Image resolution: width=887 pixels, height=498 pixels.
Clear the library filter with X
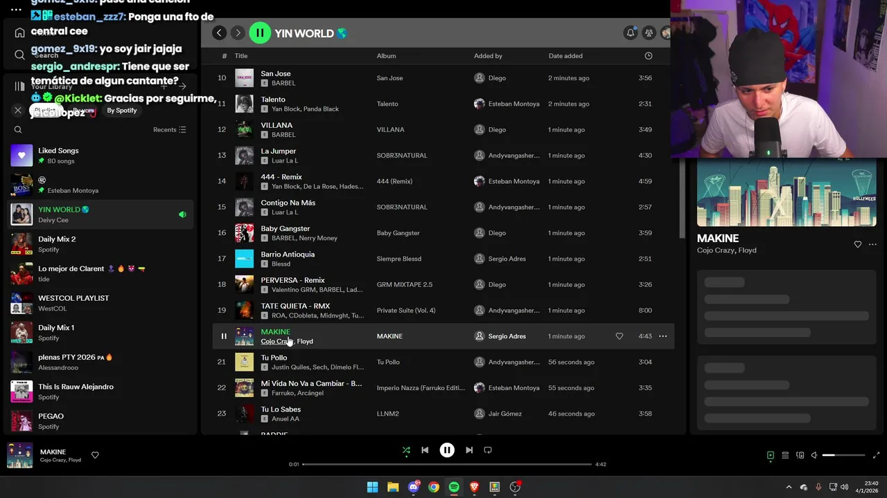[18, 110]
